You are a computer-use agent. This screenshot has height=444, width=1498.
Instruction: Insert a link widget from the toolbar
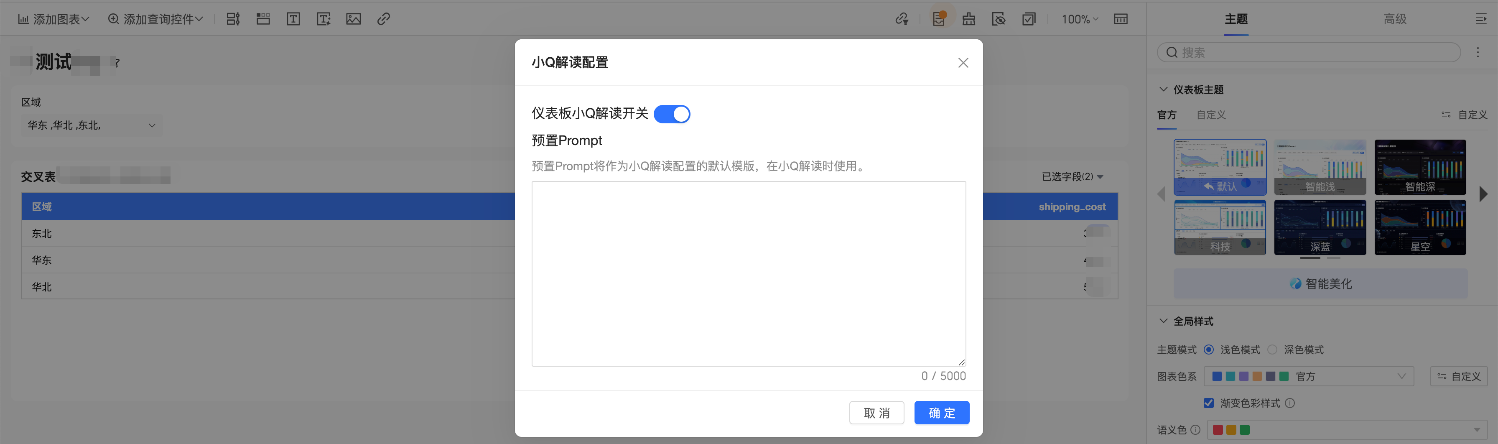383,19
